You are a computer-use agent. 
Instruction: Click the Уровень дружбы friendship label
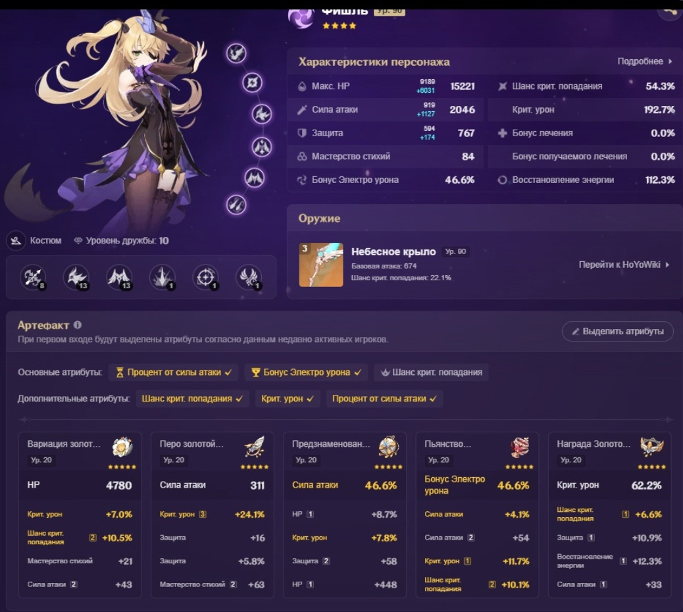pos(122,240)
